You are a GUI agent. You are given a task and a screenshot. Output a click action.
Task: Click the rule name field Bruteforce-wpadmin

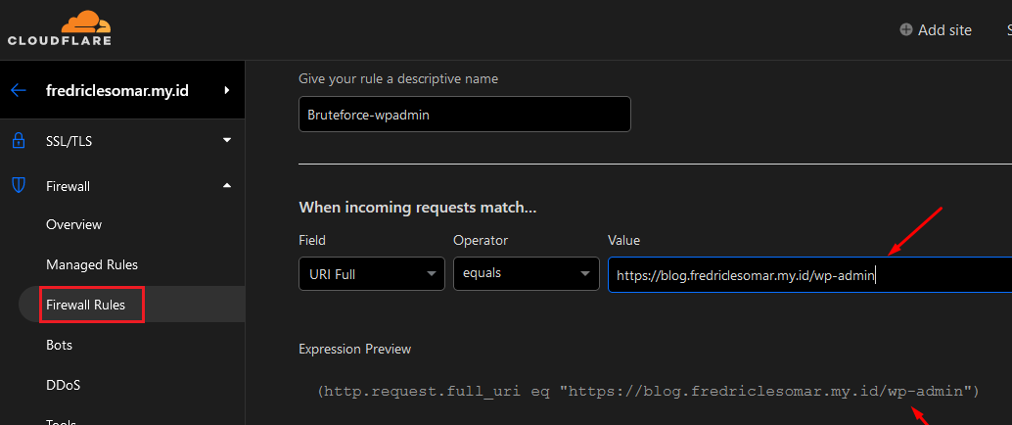pyautogui.click(x=464, y=114)
